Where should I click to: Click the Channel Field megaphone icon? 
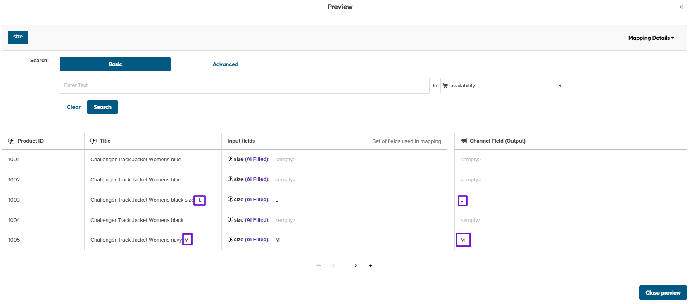[x=464, y=141]
